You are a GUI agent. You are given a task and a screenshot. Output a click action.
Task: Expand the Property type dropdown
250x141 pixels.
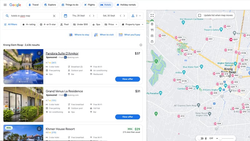point(132,24)
